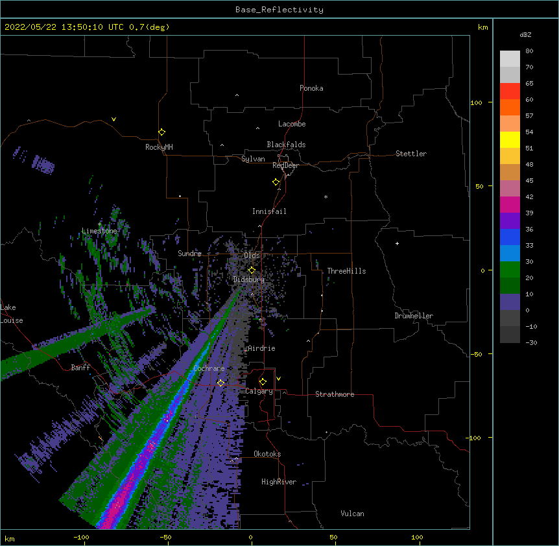
Task: Click the yellow diamond marker below RedDeer
Action: [276, 182]
